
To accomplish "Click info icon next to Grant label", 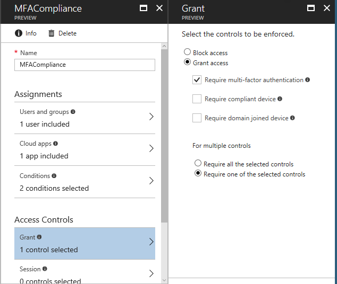I will tap(39, 237).
